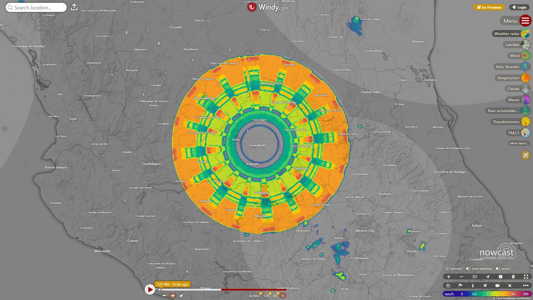Select the 12h forecast tab
This screenshot has height=300, width=533.
(266, 296)
